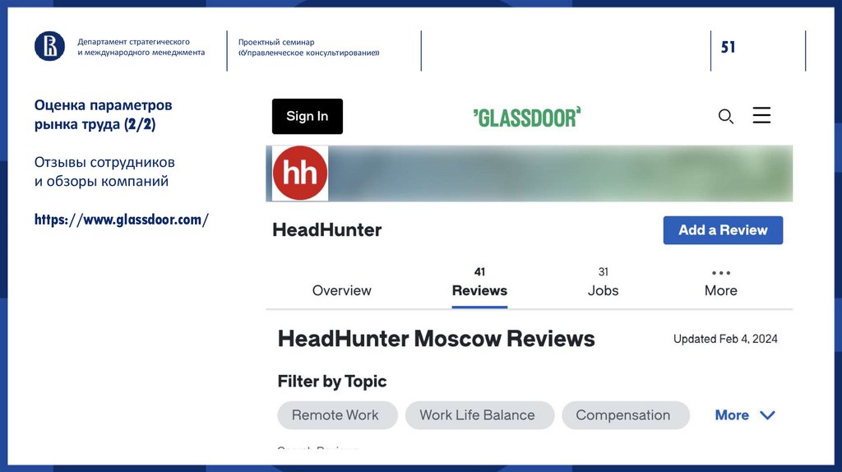This screenshot has width=842, height=472.
Task: Filter reviews by Remote Work
Action: pos(337,415)
